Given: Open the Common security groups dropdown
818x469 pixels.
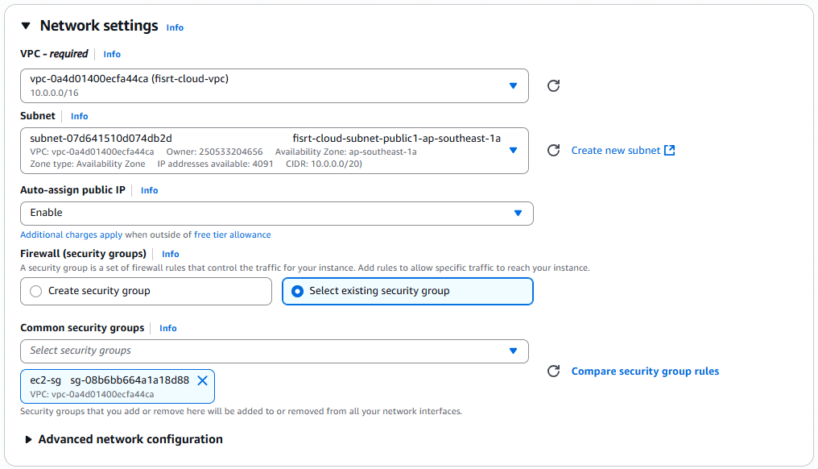Looking at the screenshot, I should click(x=514, y=351).
